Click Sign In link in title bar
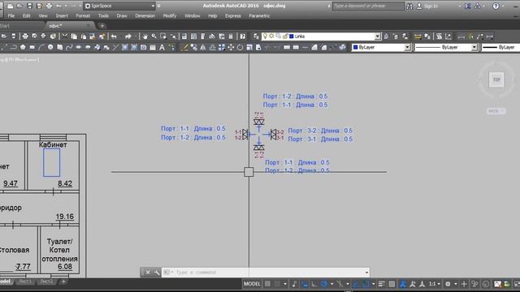Screen dimensions: 520x292 (431, 6)
